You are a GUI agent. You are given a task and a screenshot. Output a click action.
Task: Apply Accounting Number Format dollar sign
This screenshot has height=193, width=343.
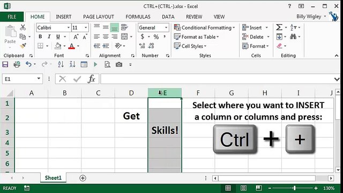(x=143, y=36)
